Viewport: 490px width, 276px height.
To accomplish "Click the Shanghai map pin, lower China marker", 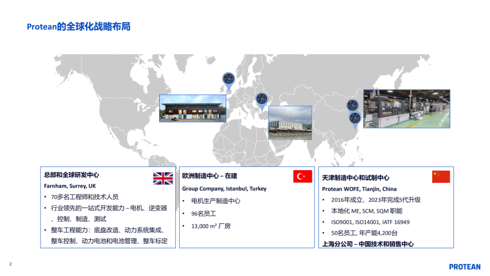I will [355, 120].
